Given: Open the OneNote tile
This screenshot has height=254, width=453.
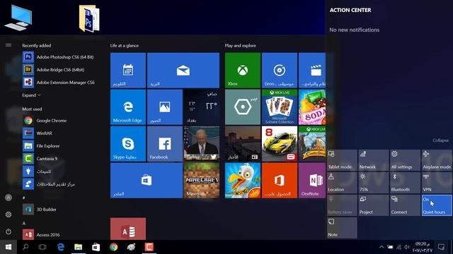Looking at the screenshot, I should pos(312,181).
